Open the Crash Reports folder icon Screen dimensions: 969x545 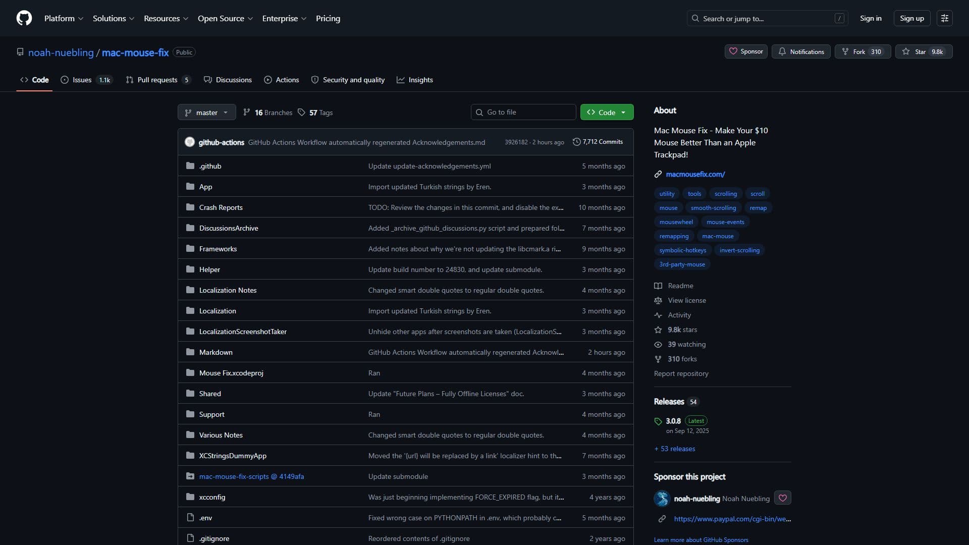point(190,207)
